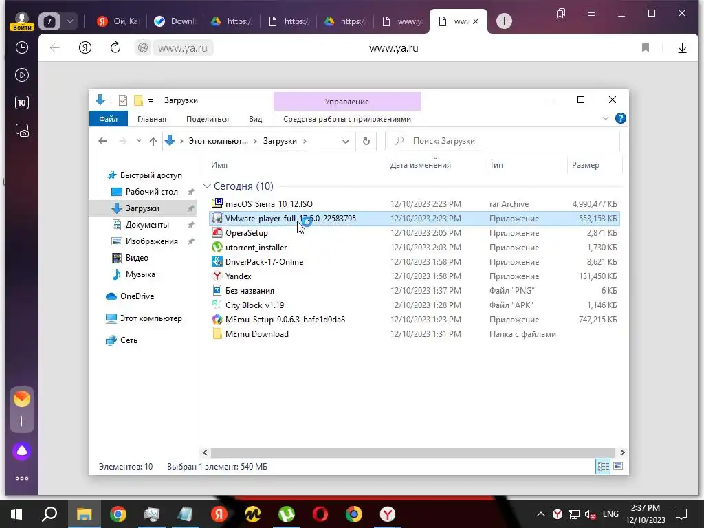
Task: Open tab group dropdown next to 7
Action: click(69, 21)
